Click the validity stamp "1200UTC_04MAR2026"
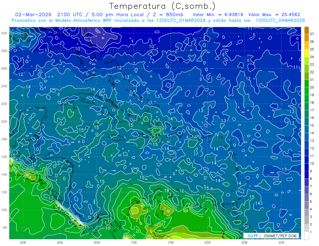319x246 pixels. click(280, 20)
